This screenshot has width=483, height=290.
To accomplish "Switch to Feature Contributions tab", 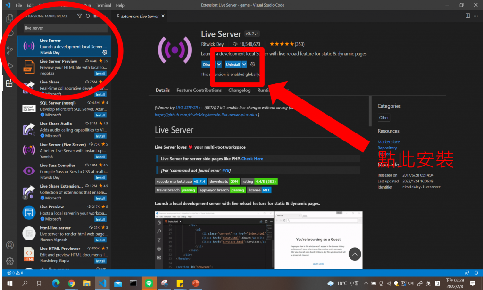I will pos(199,90).
